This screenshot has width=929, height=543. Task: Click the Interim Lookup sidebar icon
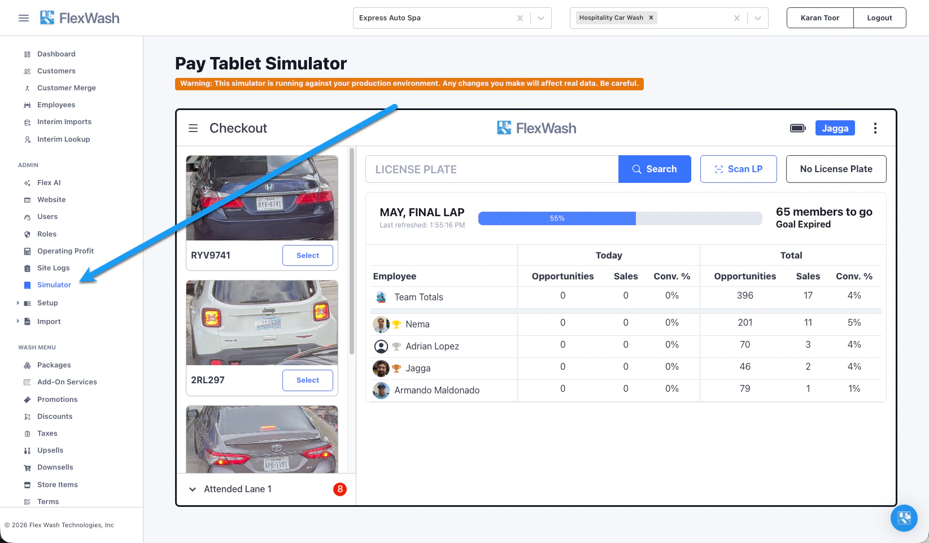(27, 139)
